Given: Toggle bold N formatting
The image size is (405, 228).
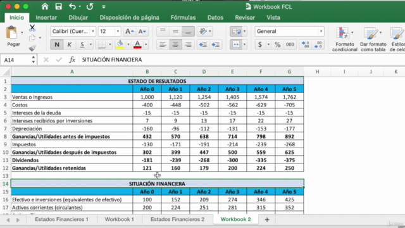Looking at the screenshot, I should pos(57,44).
